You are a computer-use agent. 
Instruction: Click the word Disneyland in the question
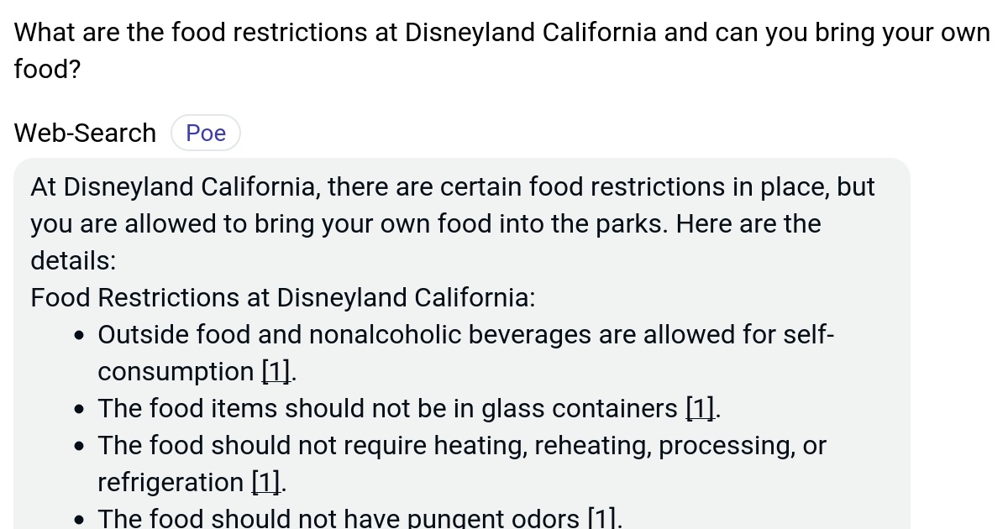pos(459,32)
